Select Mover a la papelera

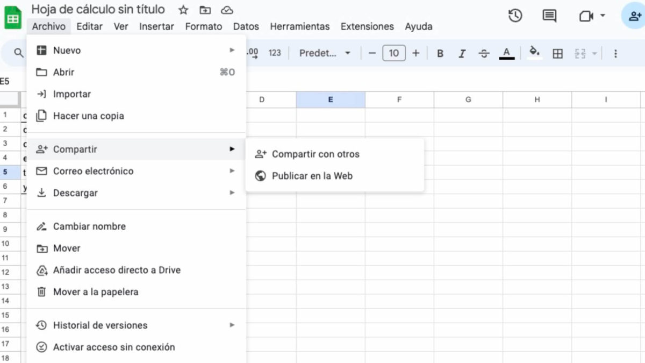click(x=137, y=292)
